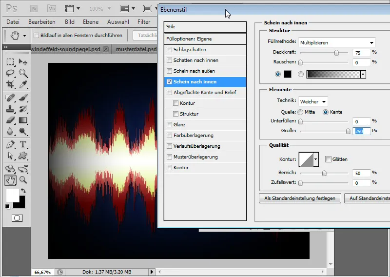Open the Bearbeiten menu
This screenshot has width=390, height=277.
(42, 22)
